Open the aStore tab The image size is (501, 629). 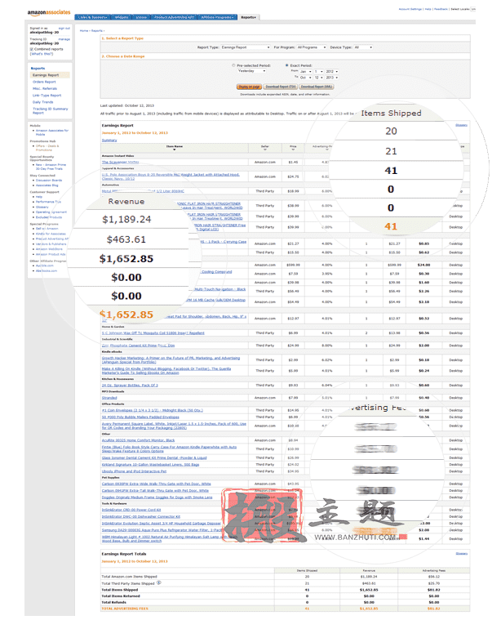(x=141, y=17)
